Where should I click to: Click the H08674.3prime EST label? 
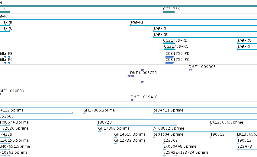(x=14, y=122)
